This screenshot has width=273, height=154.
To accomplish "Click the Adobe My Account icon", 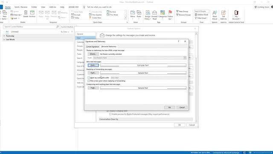I will click(x=236, y=13).
